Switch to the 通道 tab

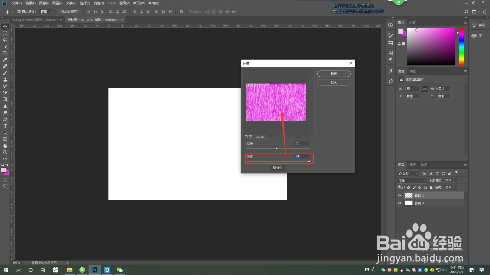(x=413, y=165)
